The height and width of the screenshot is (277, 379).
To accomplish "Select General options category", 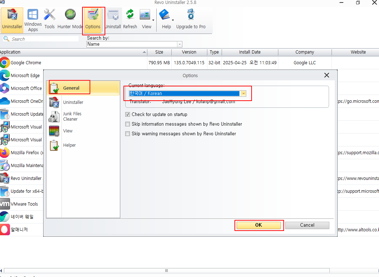I will point(83,88).
